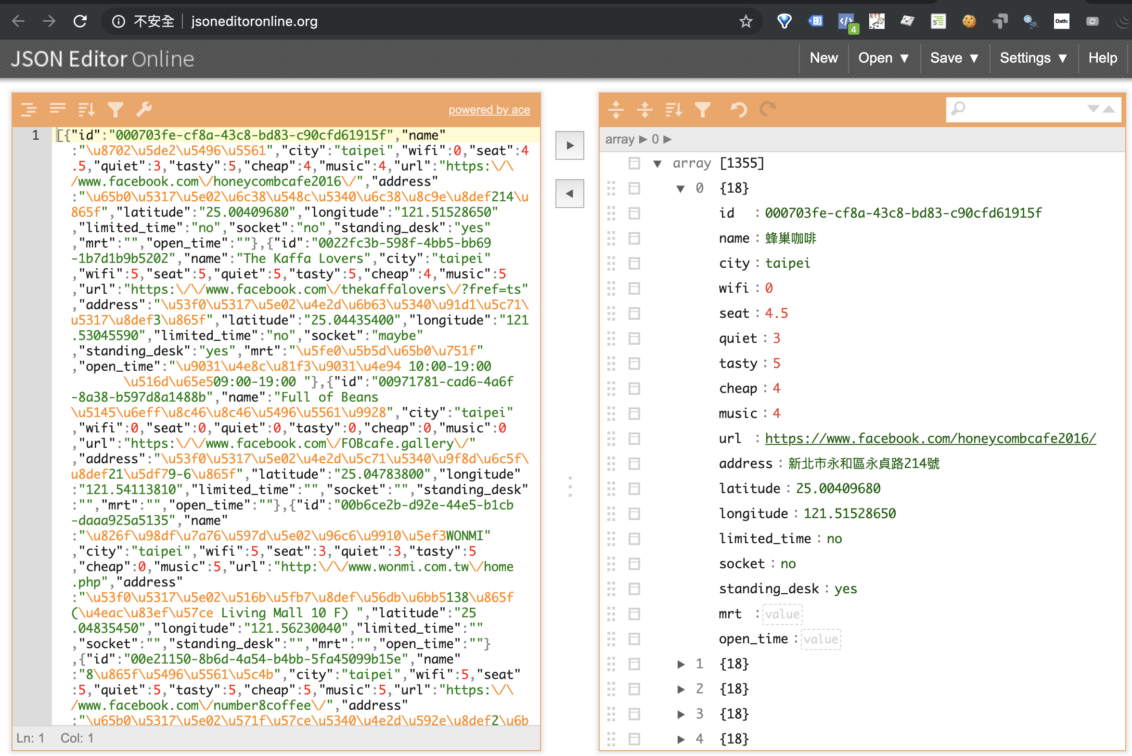The height and width of the screenshot is (756, 1132).
Task: Compact the JSON into one line
Action: tap(57, 109)
